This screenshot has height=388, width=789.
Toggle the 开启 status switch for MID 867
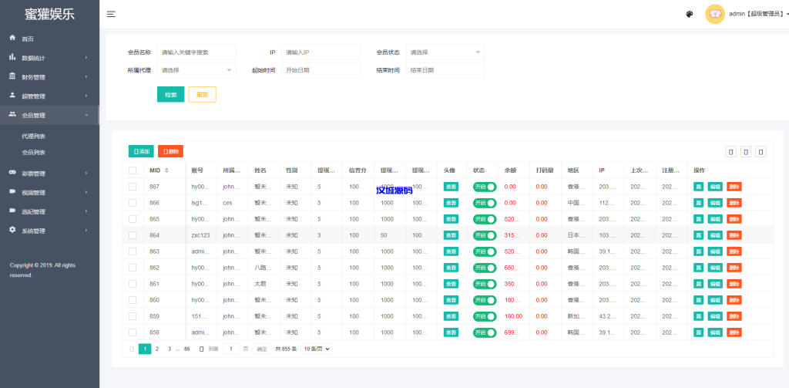click(485, 187)
